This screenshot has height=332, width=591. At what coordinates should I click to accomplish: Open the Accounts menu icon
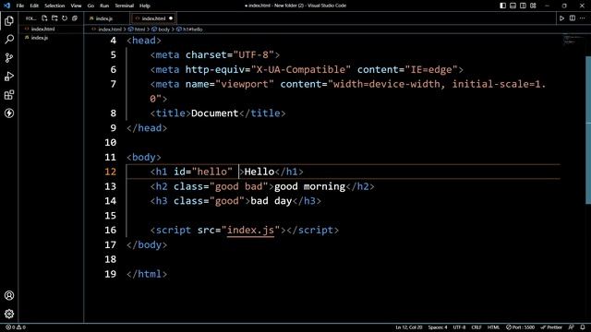[x=9, y=295]
